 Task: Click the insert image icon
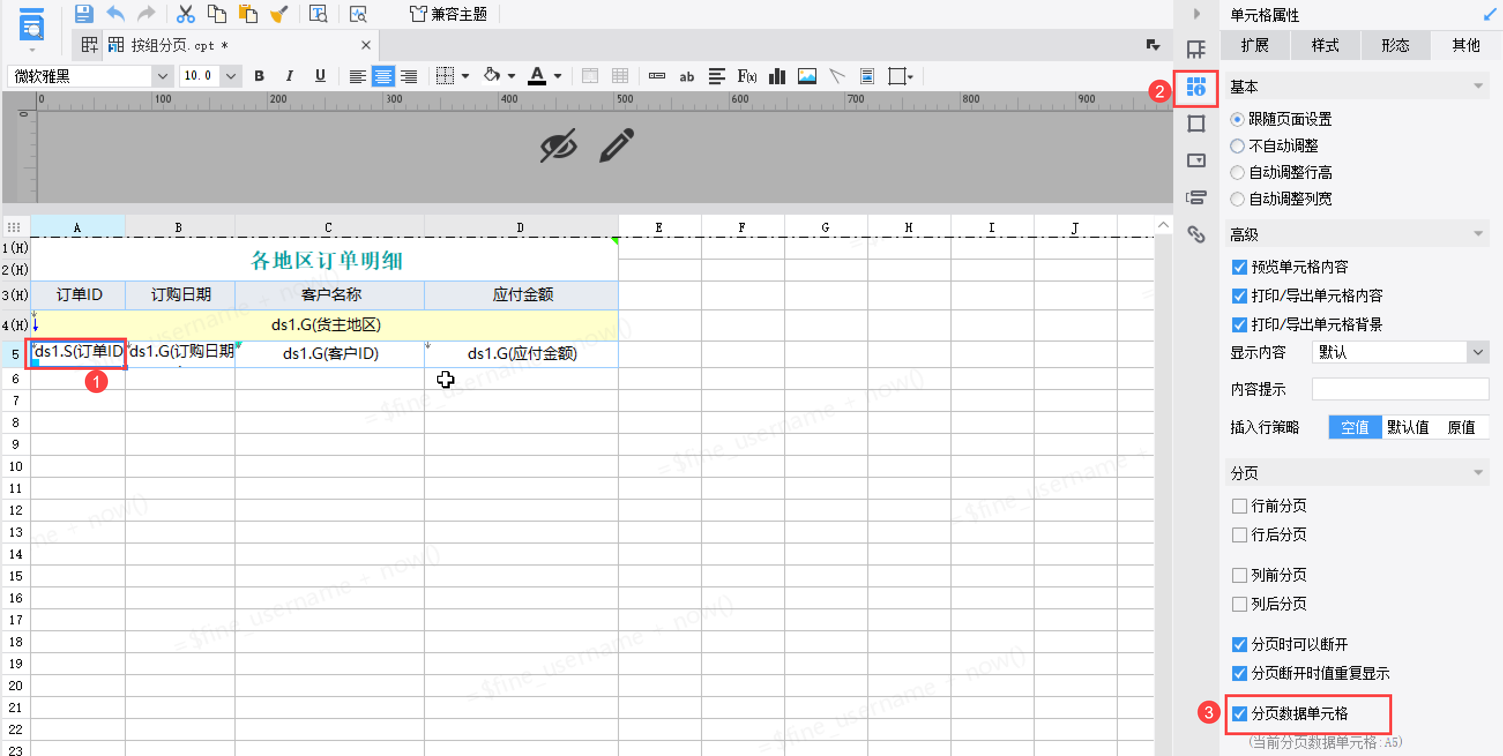pyautogui.click(x=807, y=76)
